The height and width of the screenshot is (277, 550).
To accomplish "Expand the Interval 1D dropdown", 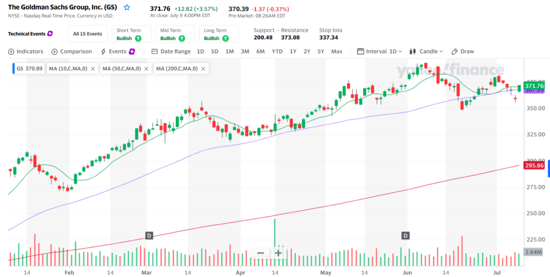I will pos(380,51).
